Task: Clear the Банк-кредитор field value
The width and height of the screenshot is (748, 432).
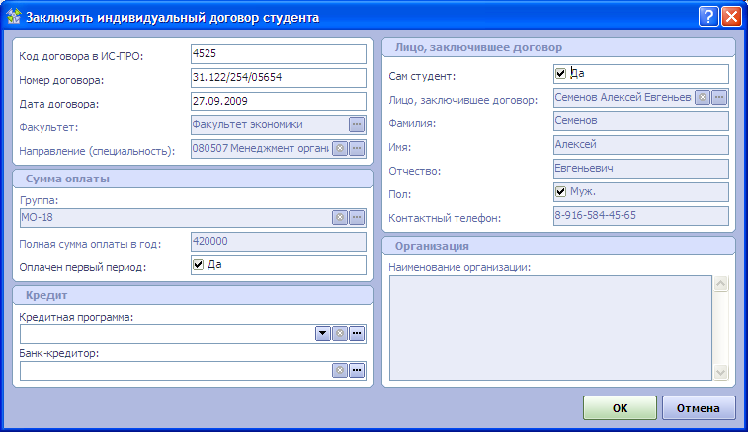Action: coord(340,370)
